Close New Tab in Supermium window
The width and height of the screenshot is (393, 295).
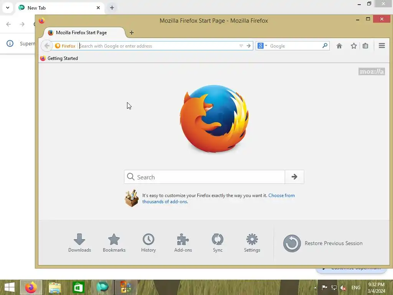tap(98, 8)
